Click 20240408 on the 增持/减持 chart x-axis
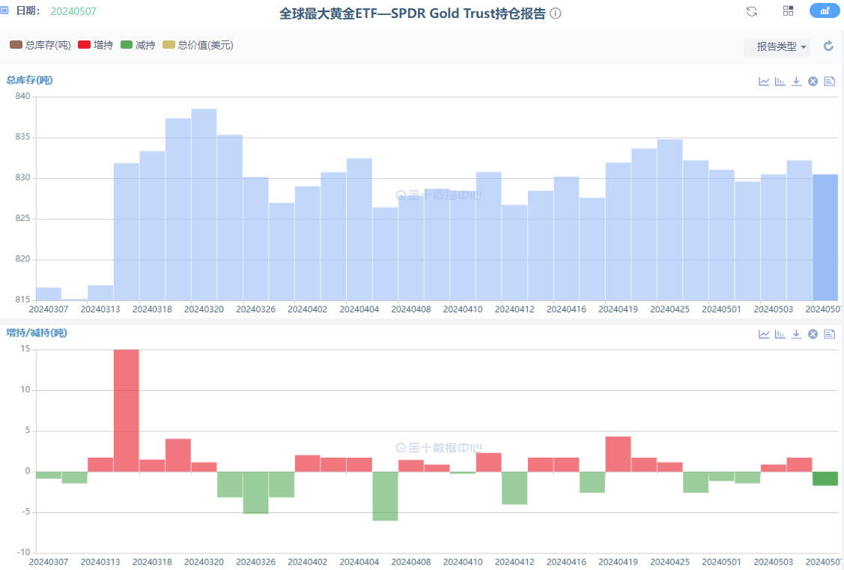 411,563
